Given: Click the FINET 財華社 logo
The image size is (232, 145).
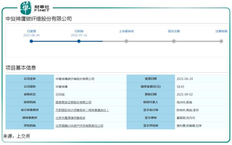Looking at the screenshot, I should point(35,8).
